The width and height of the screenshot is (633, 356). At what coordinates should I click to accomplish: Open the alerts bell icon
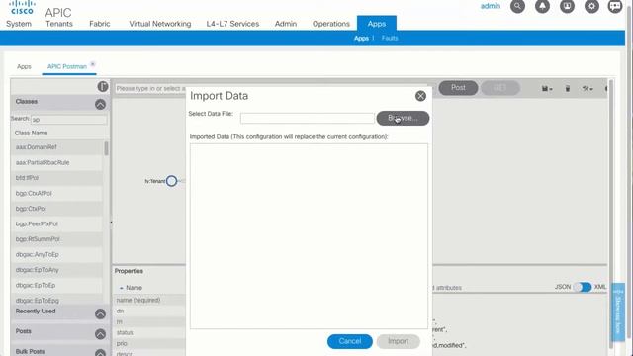click(x=542, y=6)
